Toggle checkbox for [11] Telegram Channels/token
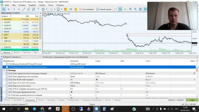The width and height of the screenshot is (199, 112). (7, 67)
